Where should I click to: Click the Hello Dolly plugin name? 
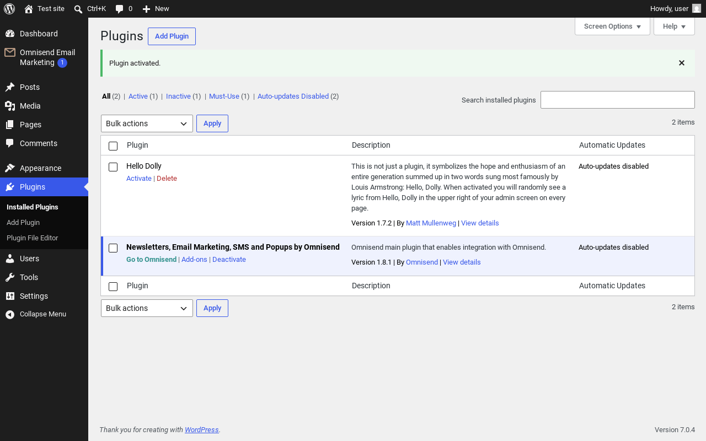coord(144,166)
